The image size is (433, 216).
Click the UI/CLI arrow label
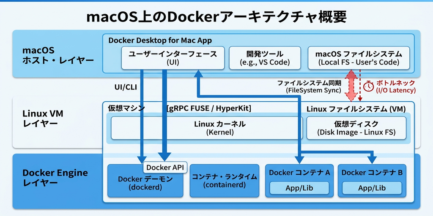[126, 87]
